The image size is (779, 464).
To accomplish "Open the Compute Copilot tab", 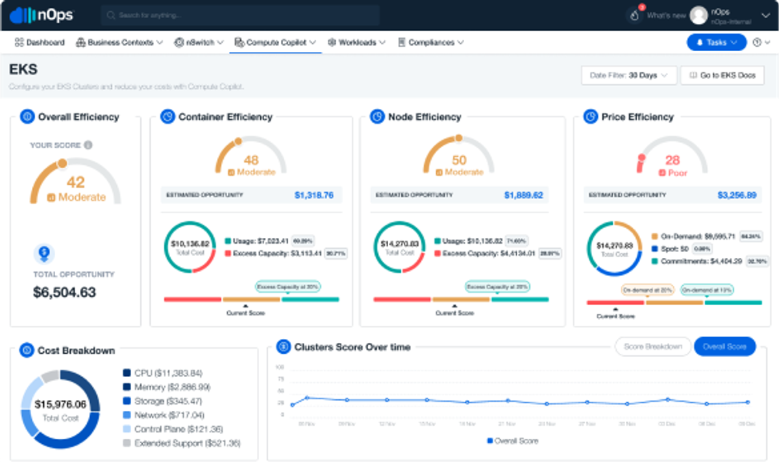I will pyautogui.click(x=275, y=42).
